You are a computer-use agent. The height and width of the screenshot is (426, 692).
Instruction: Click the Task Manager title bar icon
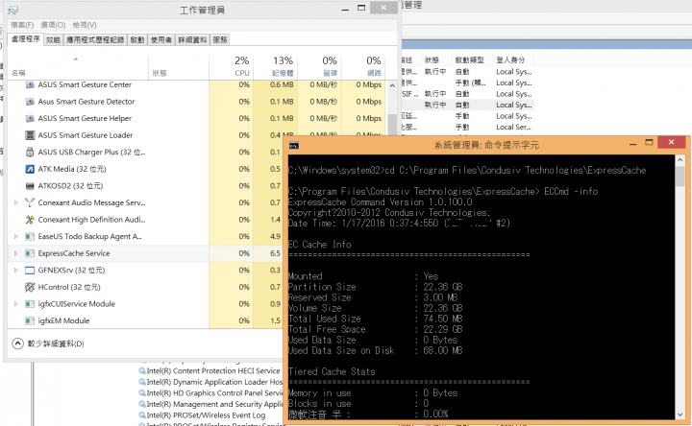[x=13, y=10]
